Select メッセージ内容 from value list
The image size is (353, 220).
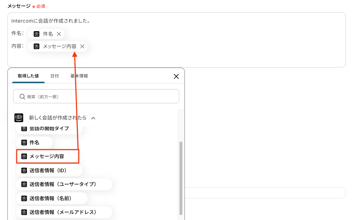coord(47,156)
